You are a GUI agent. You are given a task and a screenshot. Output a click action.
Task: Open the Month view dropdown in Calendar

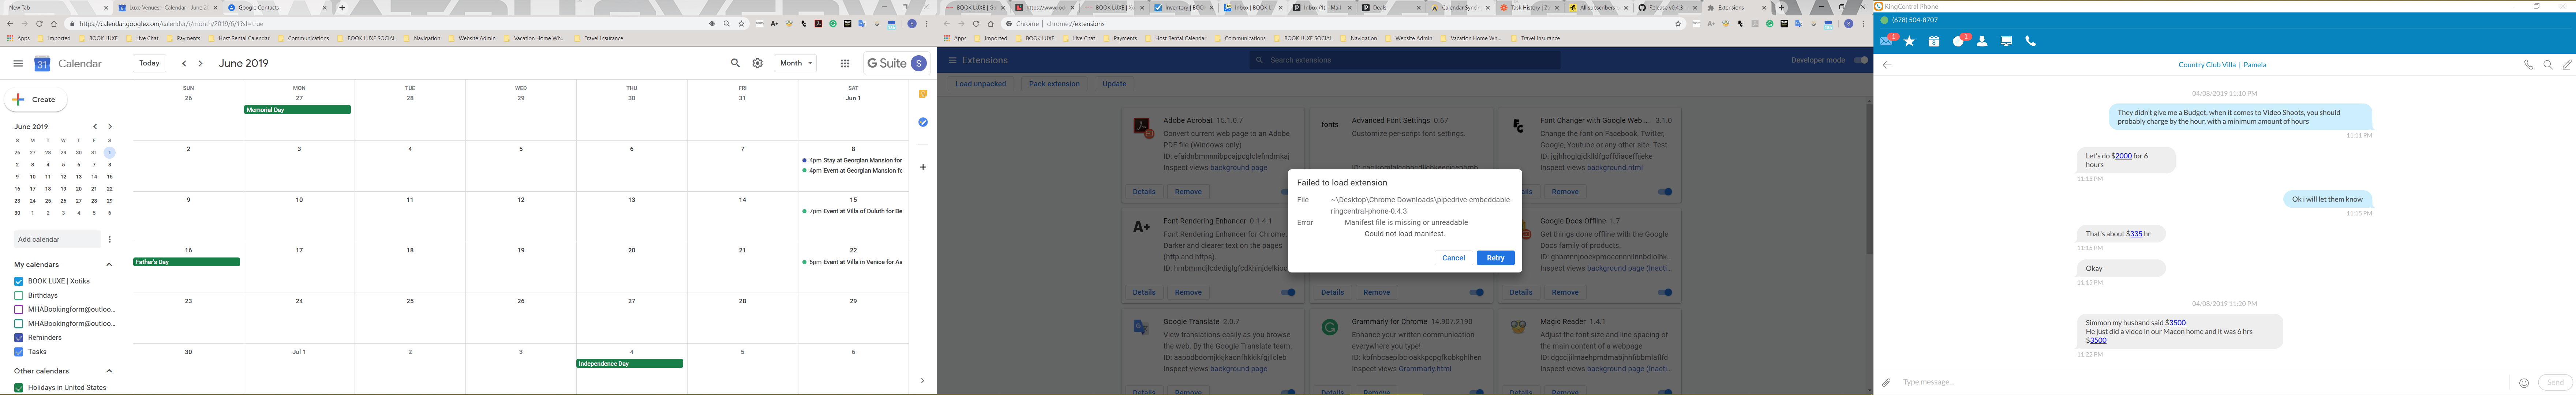point(795,63)
